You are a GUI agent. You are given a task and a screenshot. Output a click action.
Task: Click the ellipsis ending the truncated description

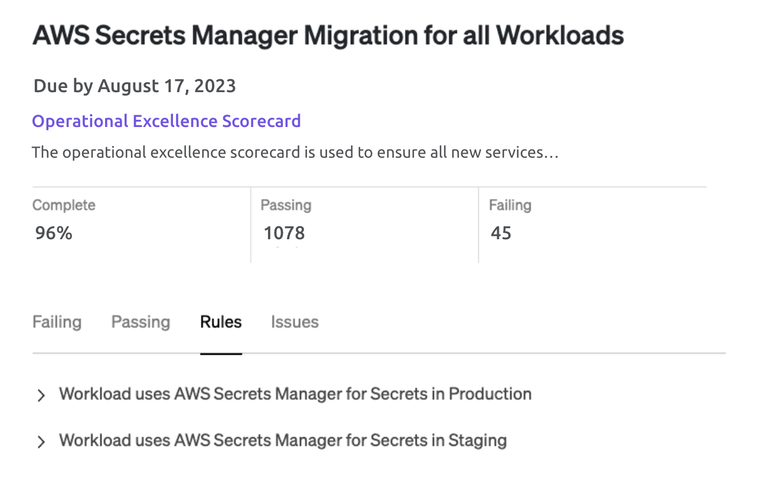coord(551,154)
